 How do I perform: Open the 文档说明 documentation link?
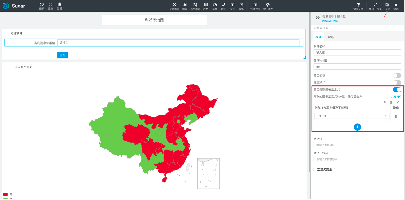click(x=396, y=97)
